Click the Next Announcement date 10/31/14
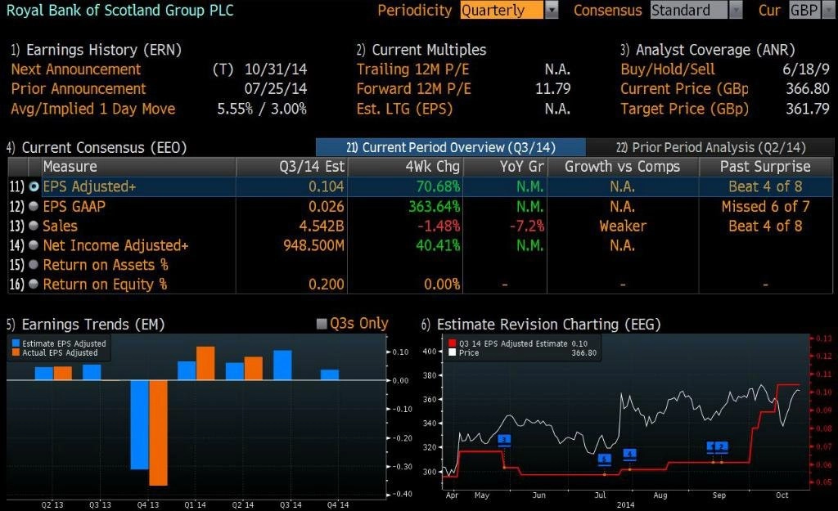The image size is (838, 511). point(276,69)
